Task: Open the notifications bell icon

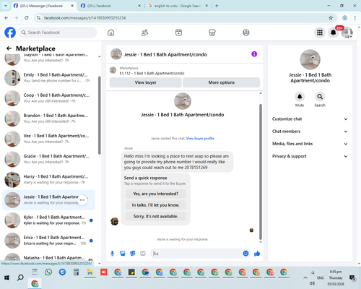Action: [x=334, y=33]
